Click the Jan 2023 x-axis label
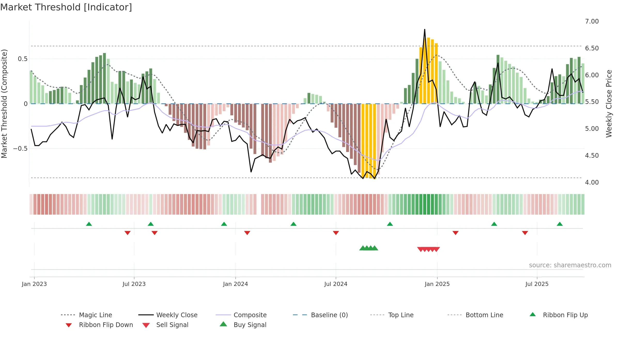This screenshot has height=349, width=620. pos(34,284)
